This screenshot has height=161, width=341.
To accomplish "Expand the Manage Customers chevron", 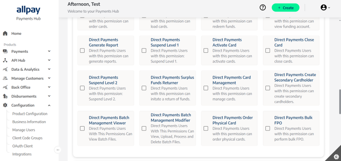I will (49, 78).
